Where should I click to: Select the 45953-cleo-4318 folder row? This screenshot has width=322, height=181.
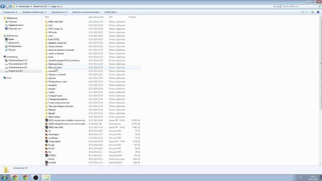(93, 22)
